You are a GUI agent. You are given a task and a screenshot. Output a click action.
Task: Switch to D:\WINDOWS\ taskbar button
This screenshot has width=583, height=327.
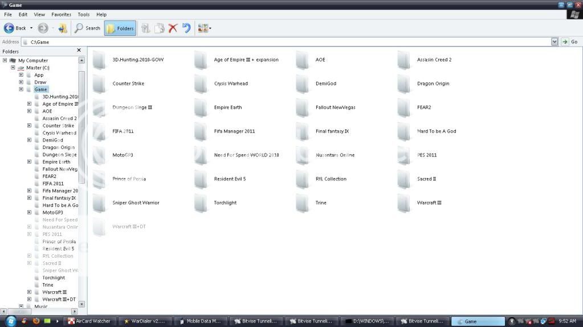tap(367, 321)
